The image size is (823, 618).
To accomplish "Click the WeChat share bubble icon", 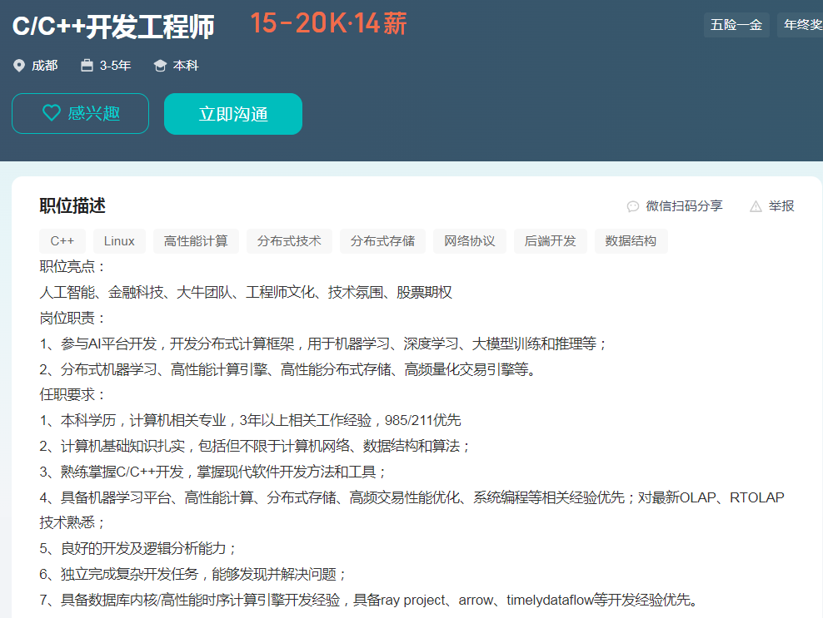I will [x=633, y=206].
